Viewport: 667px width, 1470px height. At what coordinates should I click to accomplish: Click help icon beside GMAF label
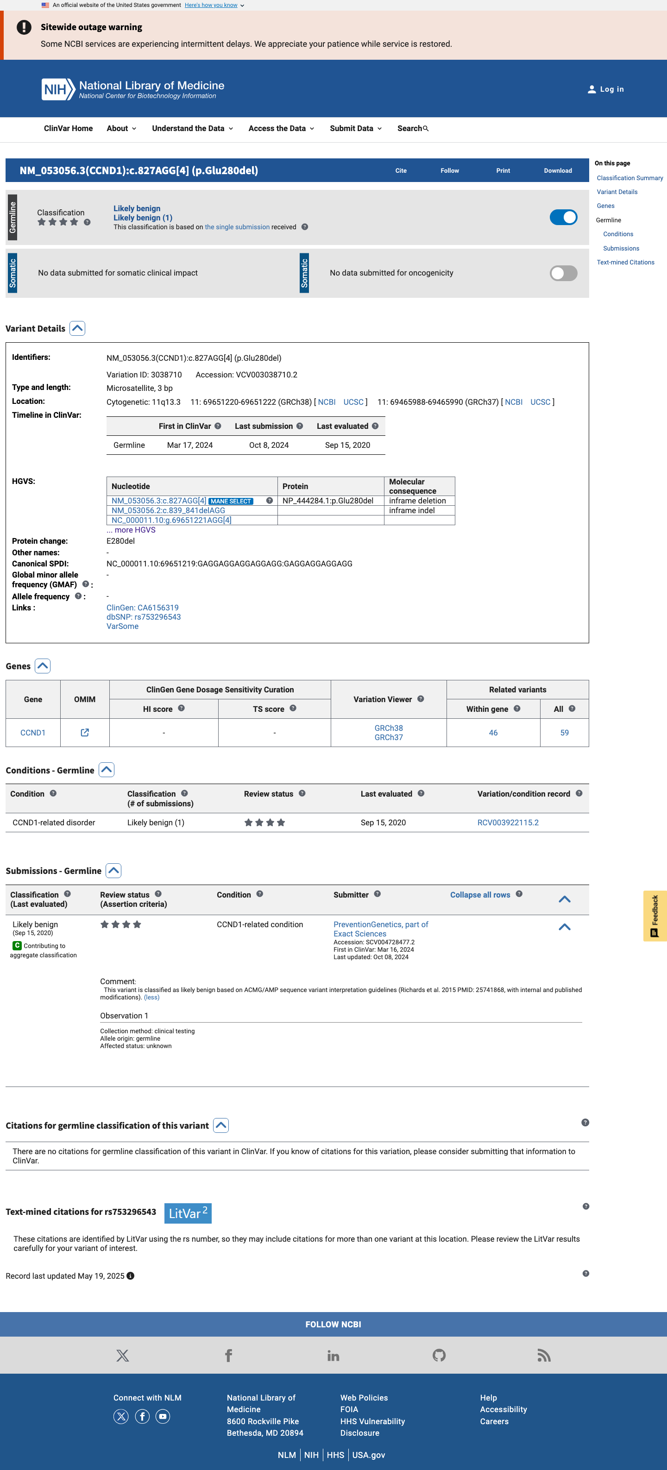click(x=86, y=584)
